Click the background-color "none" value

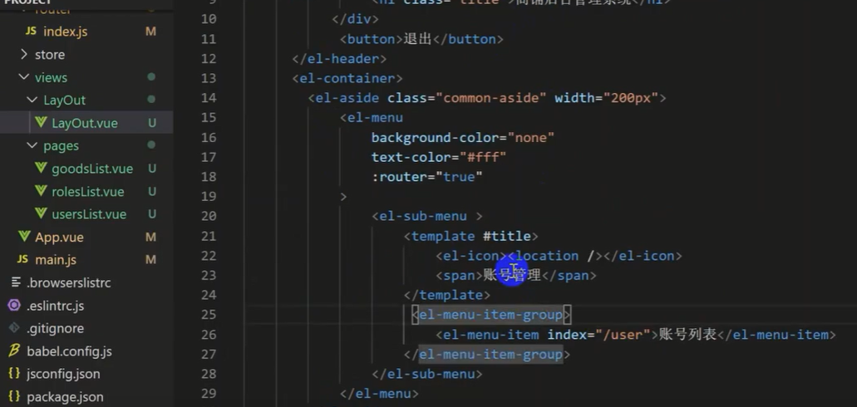click(530, 138)
